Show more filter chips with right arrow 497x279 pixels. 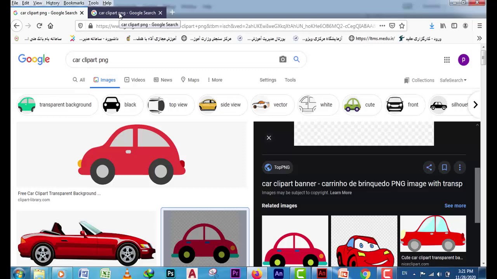[475, 105]
